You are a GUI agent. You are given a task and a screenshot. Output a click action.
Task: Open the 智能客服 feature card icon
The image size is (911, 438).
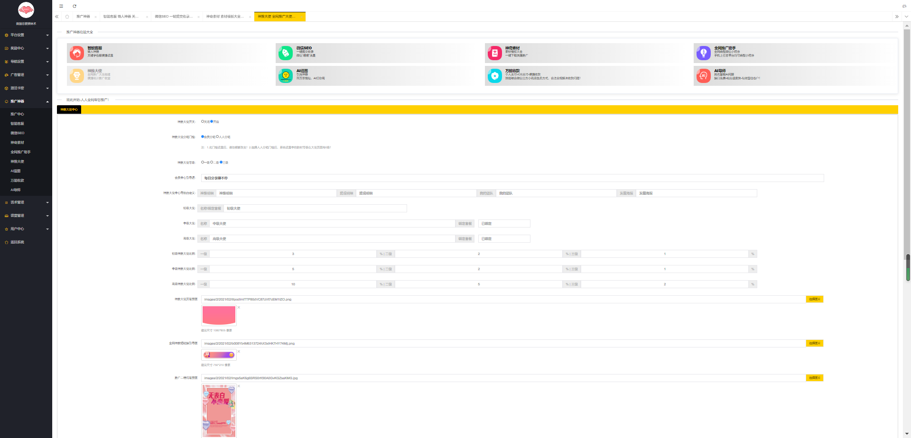(76, 53)
